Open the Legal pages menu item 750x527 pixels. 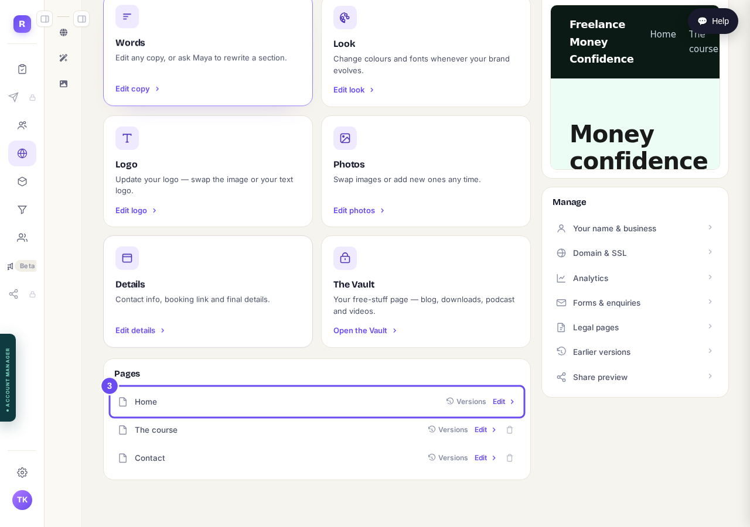[635, 327]
